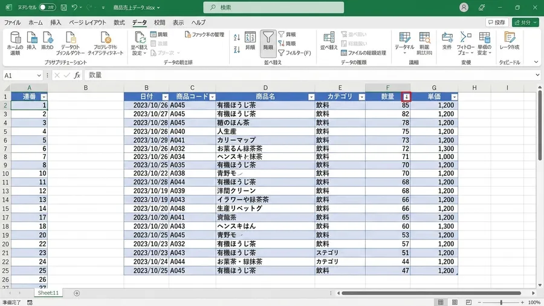Click the ファック本の管理 ribbon button
544x306 pixels.
[x=204, y=34]
